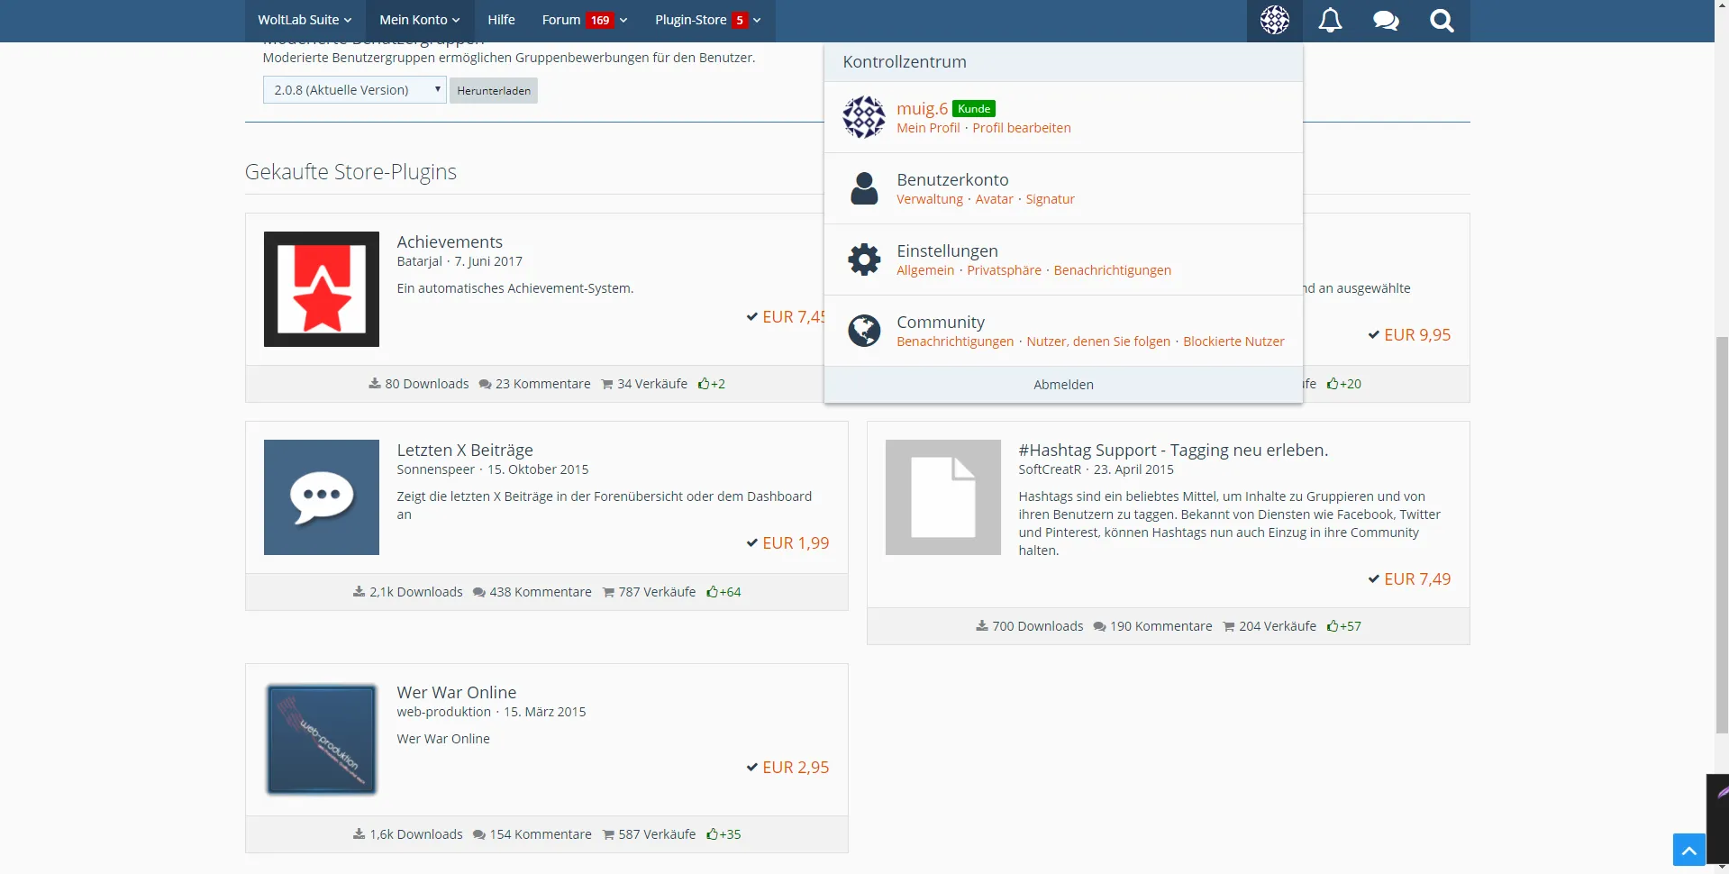Viewport: 1729px width, 874px height.
Task: Click the search magnifier icon
Action: 1442,21
